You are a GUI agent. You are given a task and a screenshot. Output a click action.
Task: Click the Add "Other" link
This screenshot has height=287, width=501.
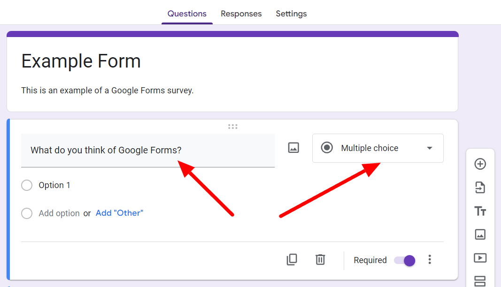[120, 213]
